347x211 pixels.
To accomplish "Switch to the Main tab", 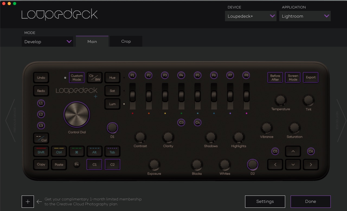I will pyautogui.click(x=92, y=42).
